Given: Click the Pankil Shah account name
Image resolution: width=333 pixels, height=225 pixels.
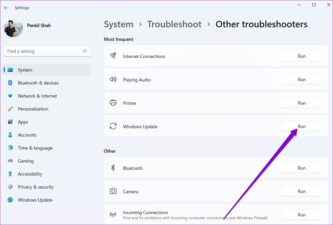Looking at the screenshot, I should 39,25.
